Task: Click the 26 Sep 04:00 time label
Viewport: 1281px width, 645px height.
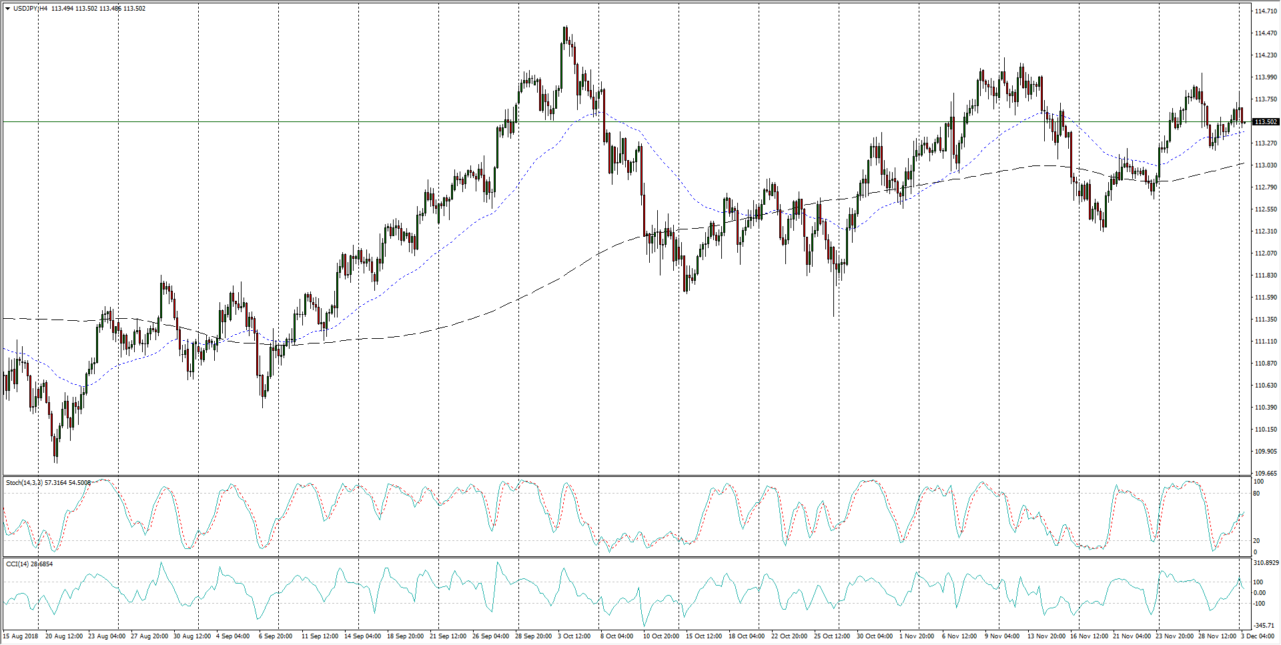Action: pos(491,636)
